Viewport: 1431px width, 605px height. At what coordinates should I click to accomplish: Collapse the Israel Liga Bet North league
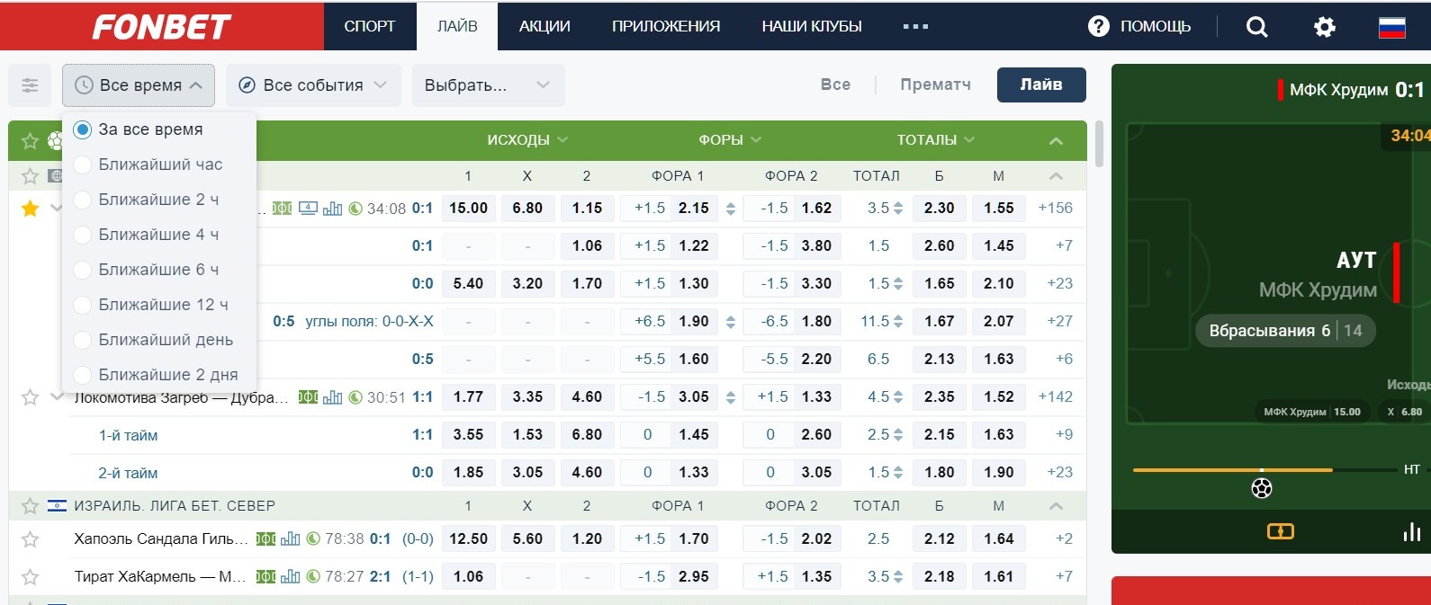[1057, 506]
